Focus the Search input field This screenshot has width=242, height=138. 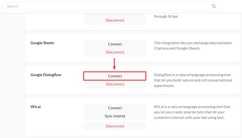point(105,6)
